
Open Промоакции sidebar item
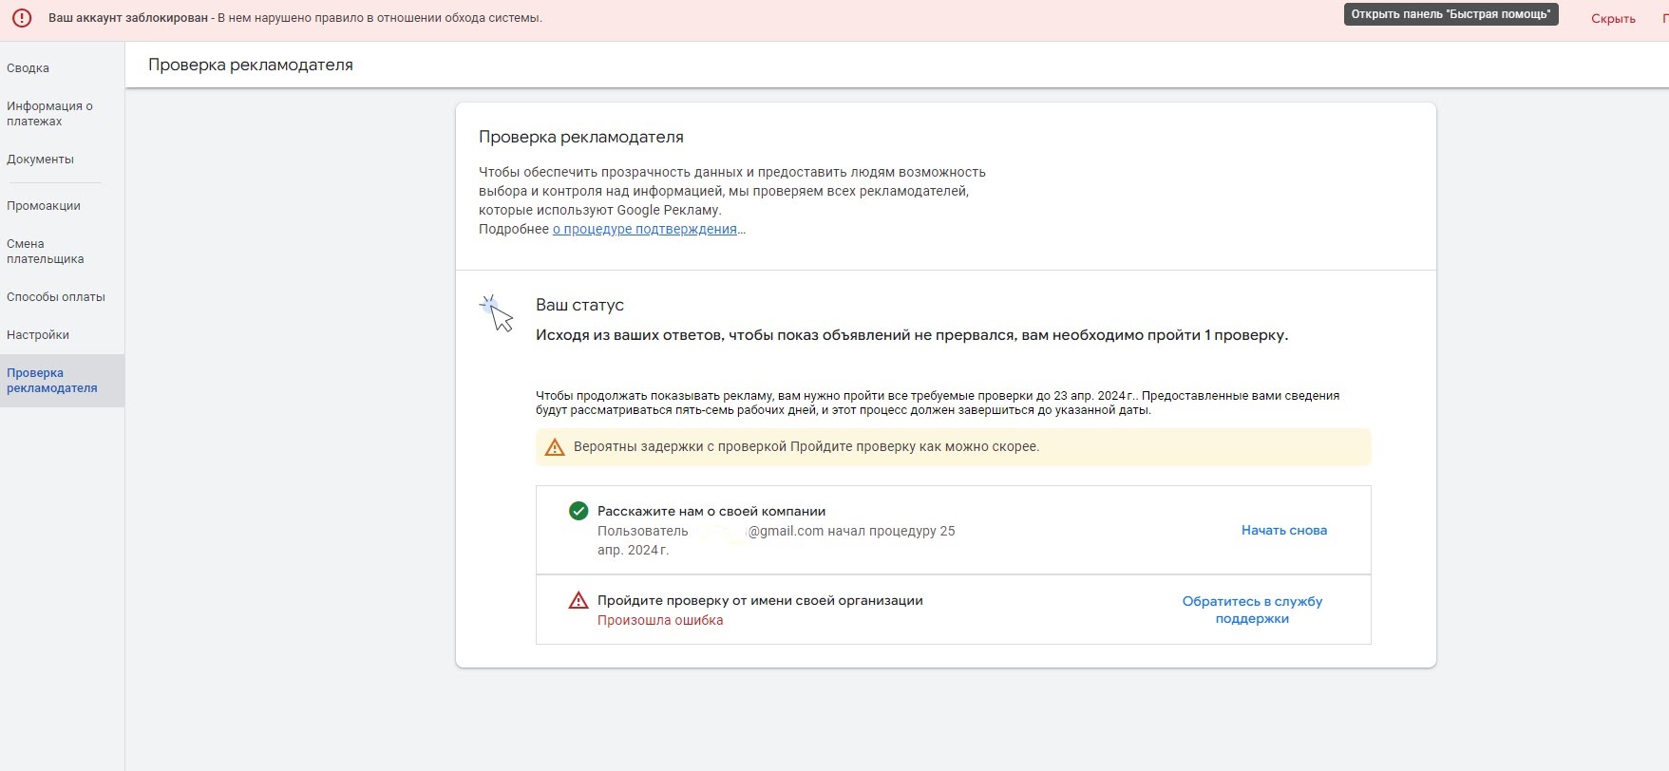click(x=44, y=206)
